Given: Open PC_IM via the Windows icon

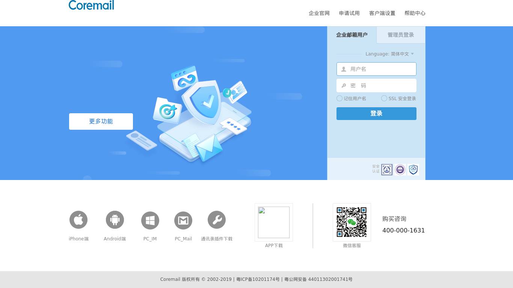Looking at the screenshot, I should coord(150,220).
